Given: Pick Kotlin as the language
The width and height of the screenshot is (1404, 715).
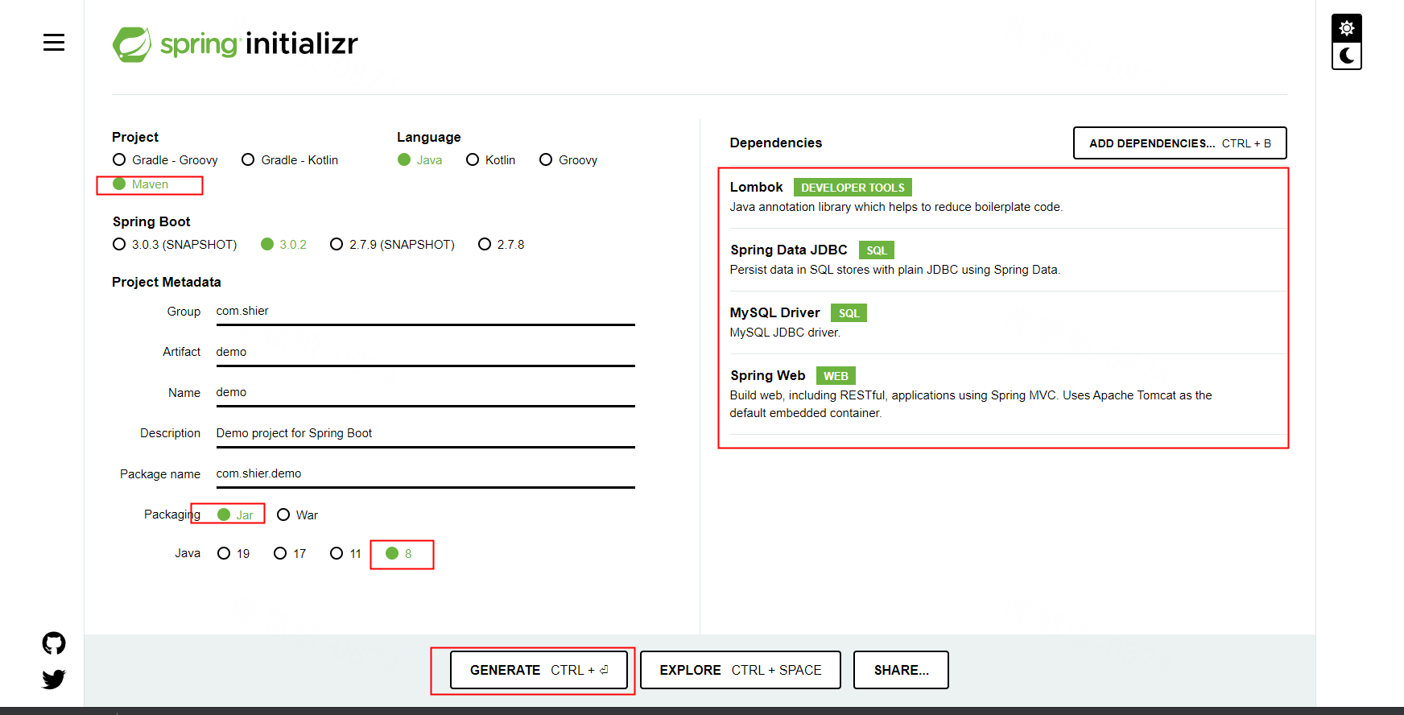Looking at the screenshot, I should [x=490, y=160].
